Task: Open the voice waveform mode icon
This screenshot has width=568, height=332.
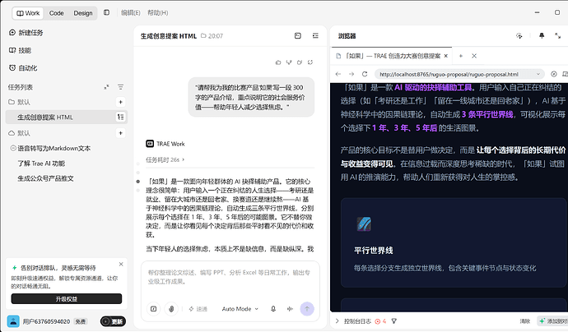Action: [x=290, y=309]
